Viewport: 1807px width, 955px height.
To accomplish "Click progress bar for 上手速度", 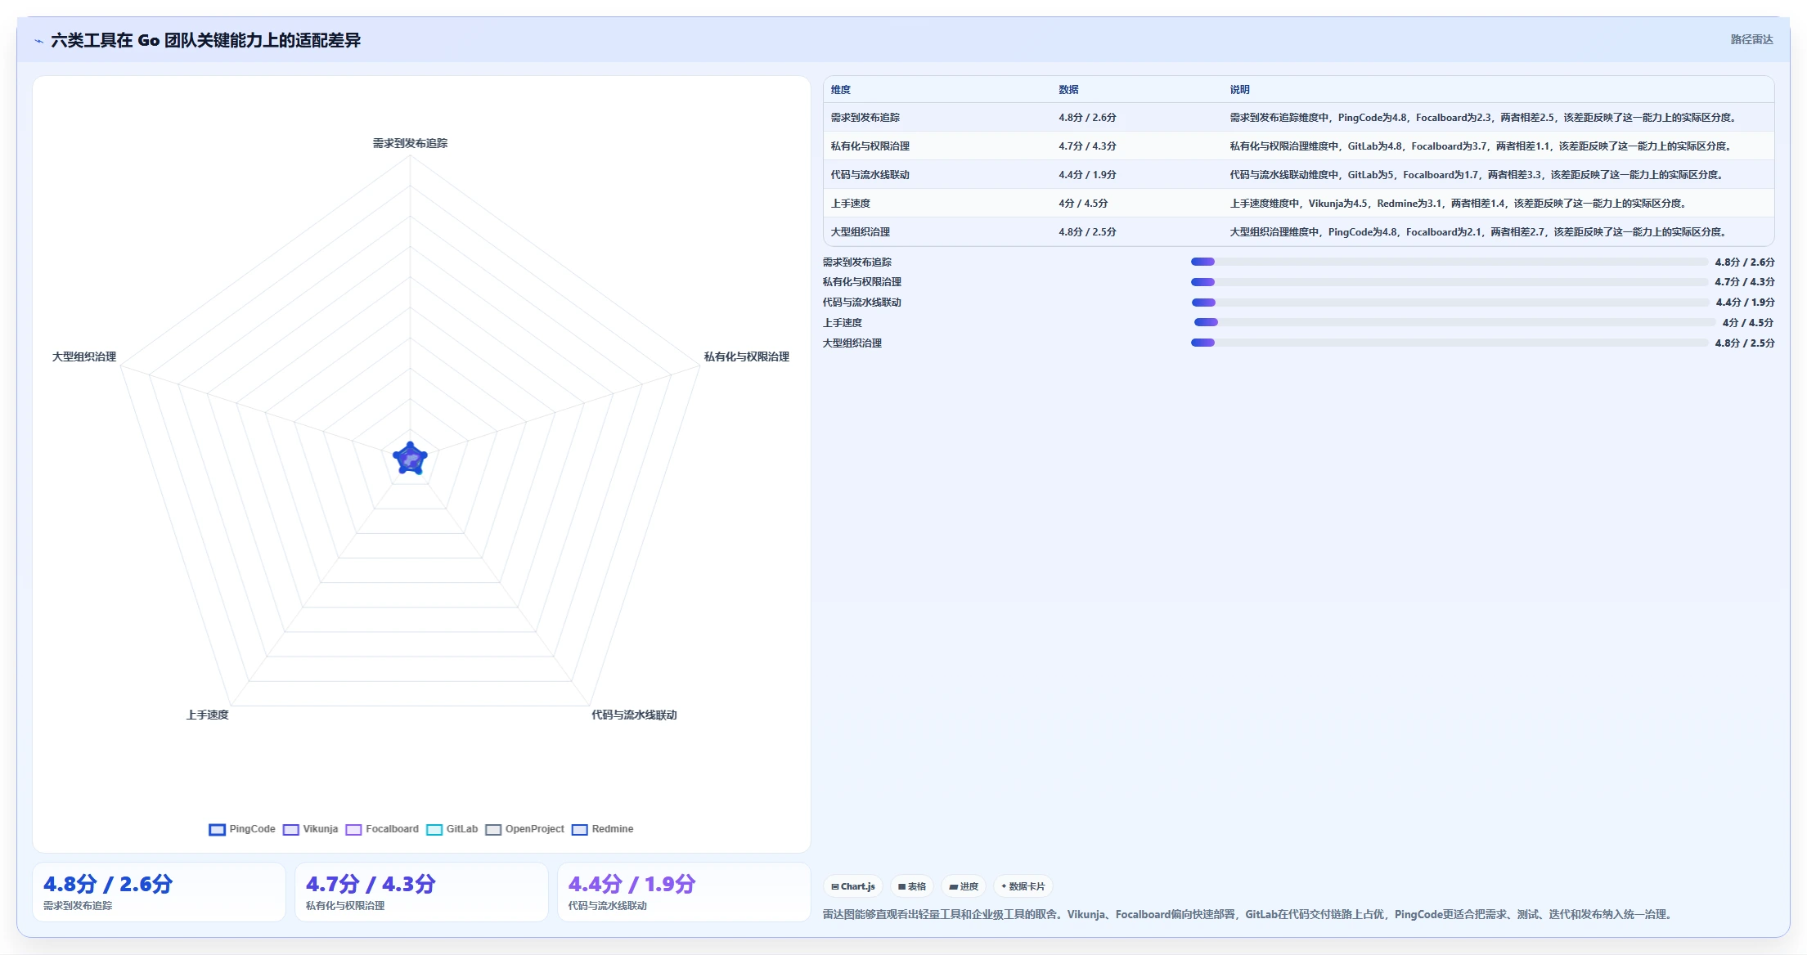I will [1454, 322].
